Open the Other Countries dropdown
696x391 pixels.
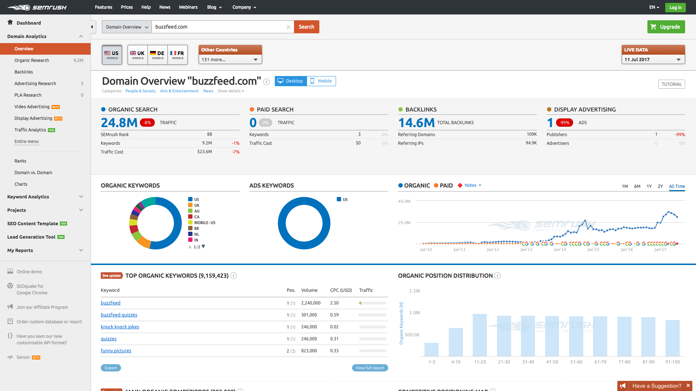[230, 59]
